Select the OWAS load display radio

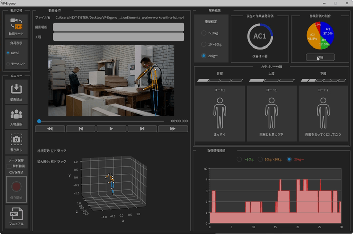tap(9, 52)
